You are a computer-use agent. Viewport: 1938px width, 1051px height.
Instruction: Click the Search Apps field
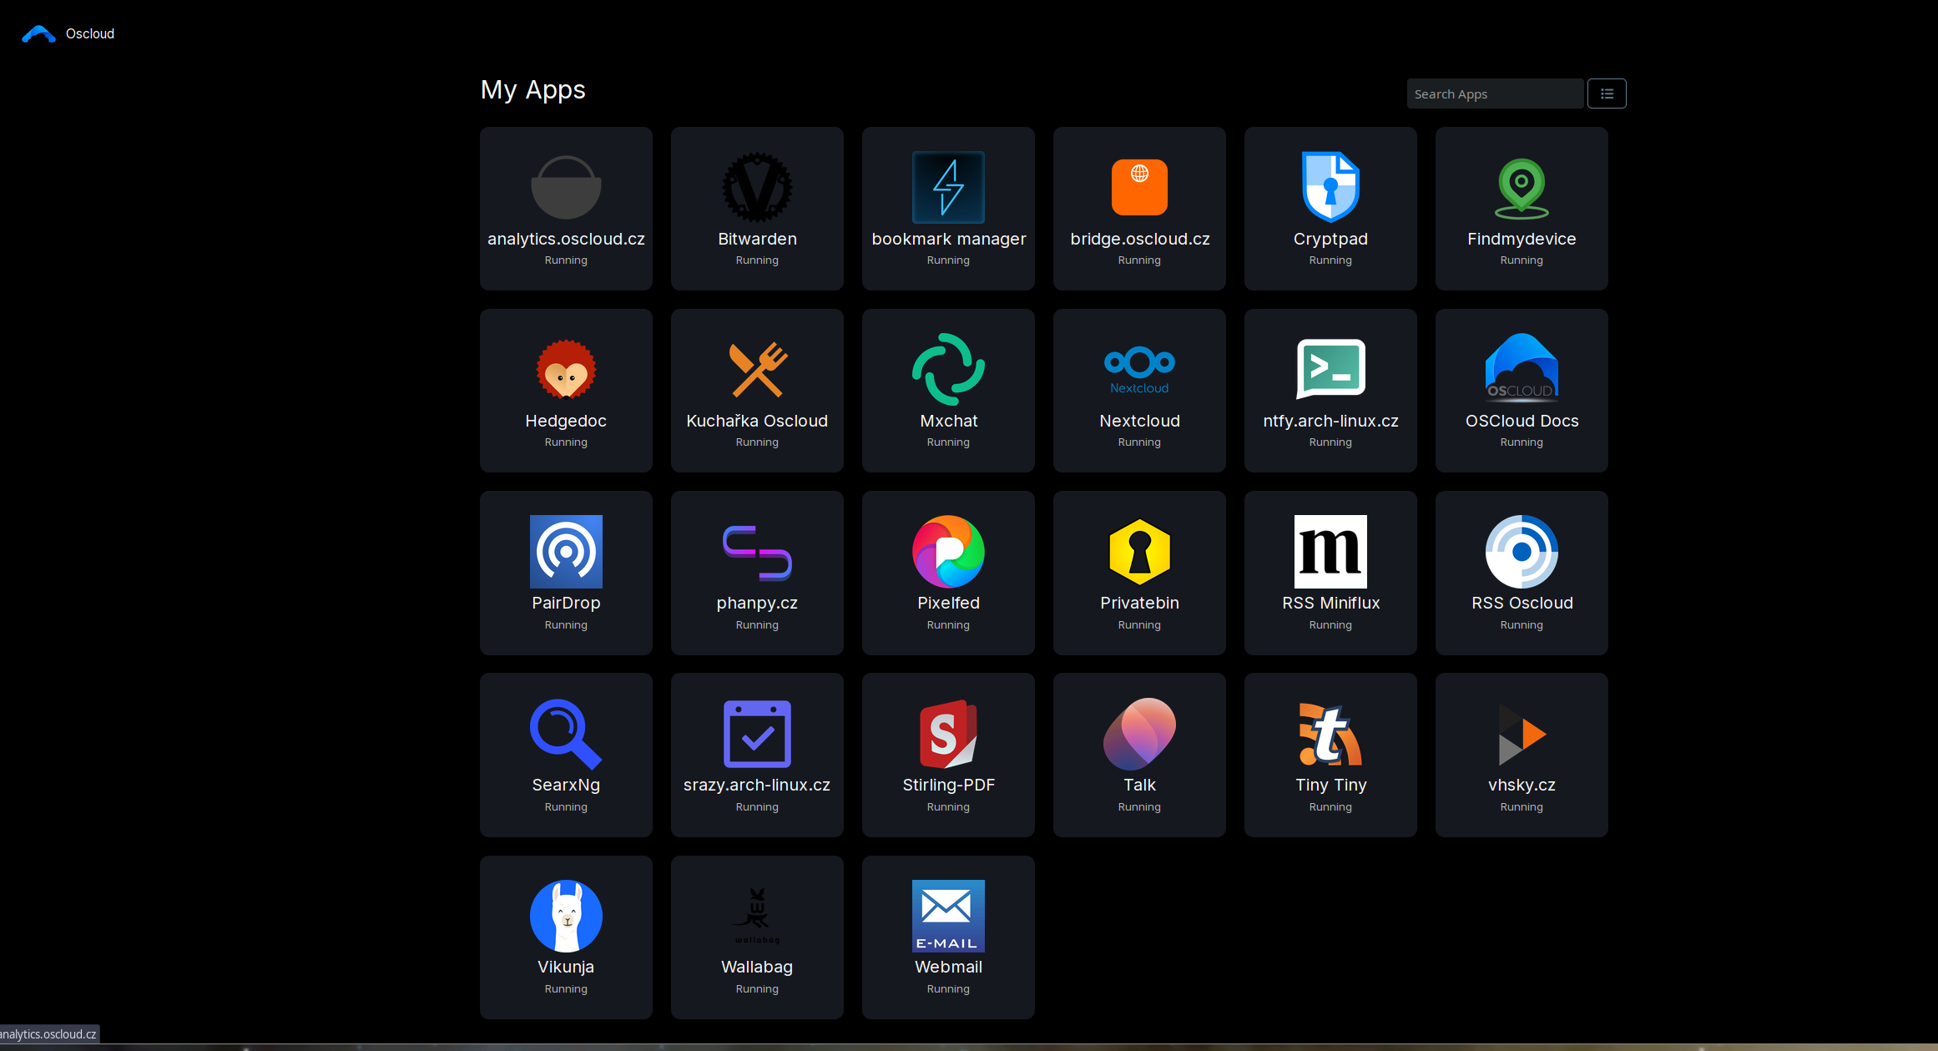[x=1494, y=93]
